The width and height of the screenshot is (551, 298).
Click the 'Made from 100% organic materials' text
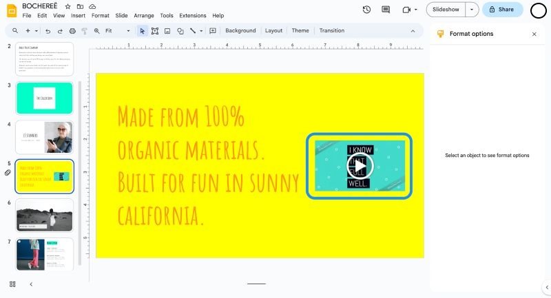coord(191,134)
